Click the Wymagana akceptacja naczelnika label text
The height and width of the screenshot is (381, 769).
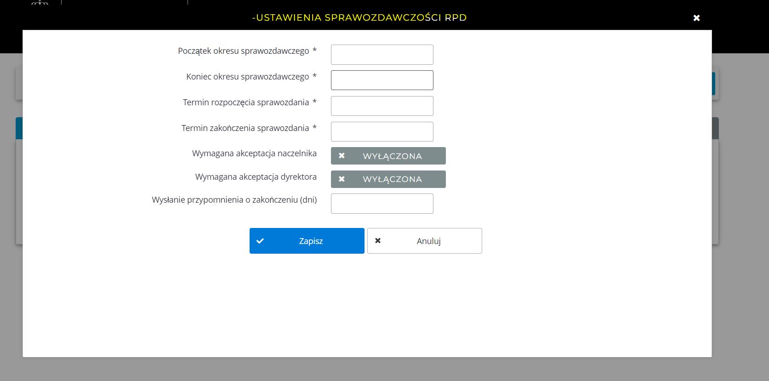tap(254, 154)
